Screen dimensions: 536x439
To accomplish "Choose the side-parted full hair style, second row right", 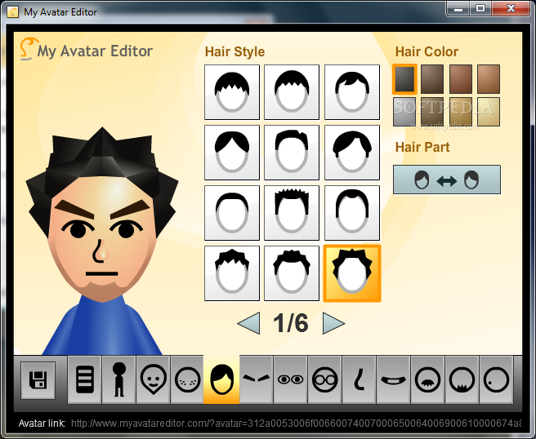I will 351,153.
